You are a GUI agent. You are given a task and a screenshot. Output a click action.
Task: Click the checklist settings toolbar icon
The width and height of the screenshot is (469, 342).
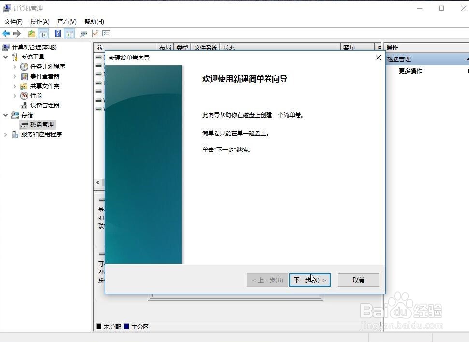(x=106, y=33)
